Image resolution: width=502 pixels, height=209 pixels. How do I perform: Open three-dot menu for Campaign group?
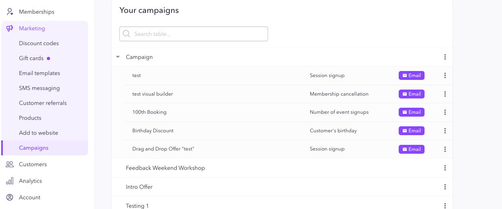(x=445, y=57)
